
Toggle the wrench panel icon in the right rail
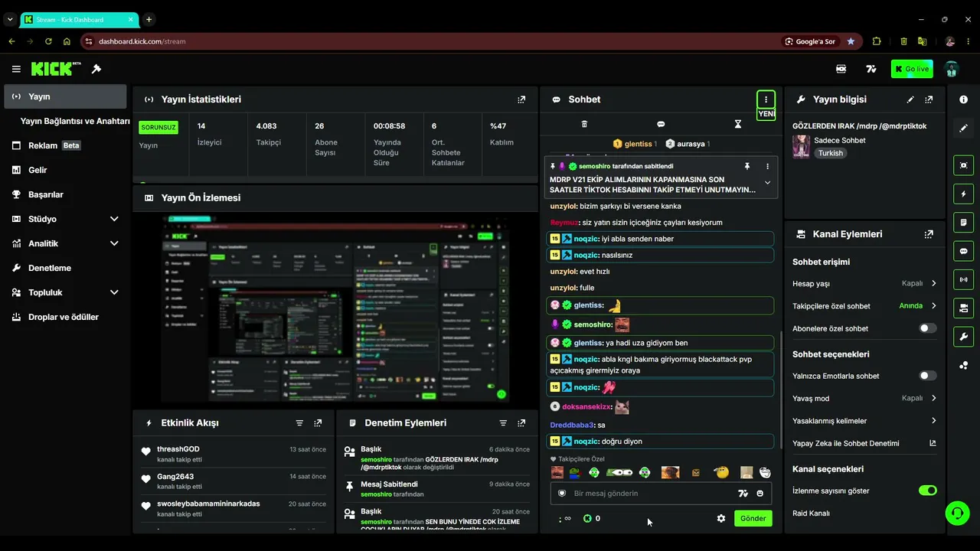click(963, 337)
